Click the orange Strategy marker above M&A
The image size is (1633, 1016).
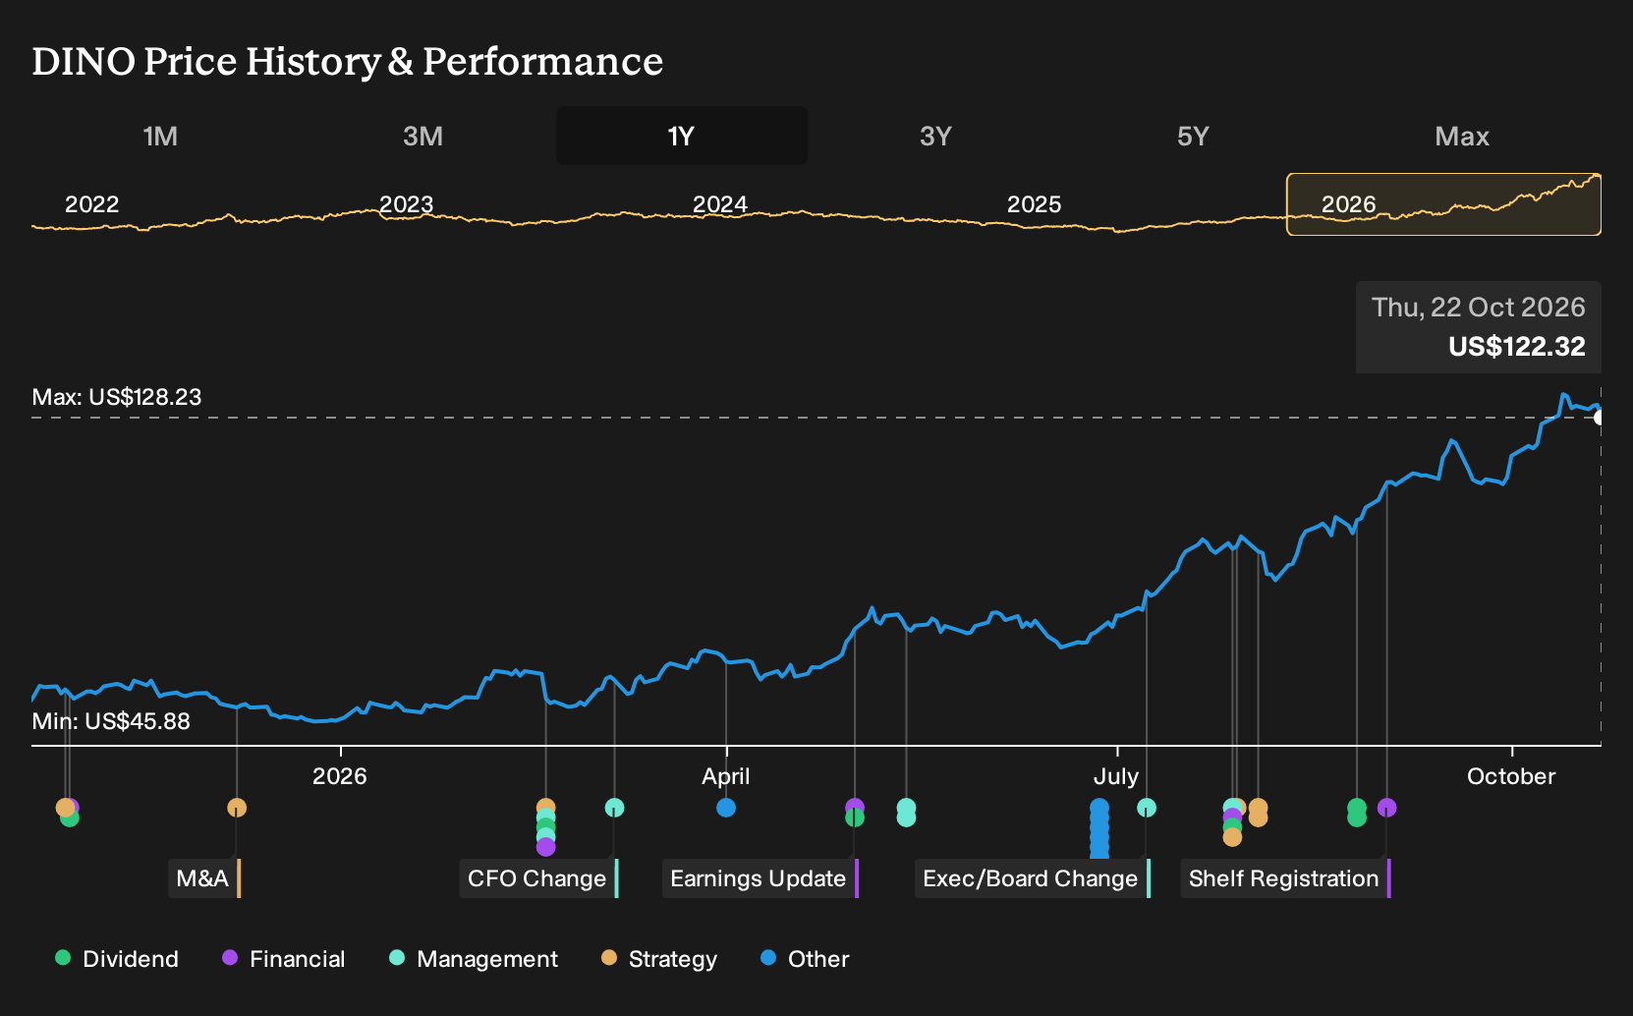[237, 808]
